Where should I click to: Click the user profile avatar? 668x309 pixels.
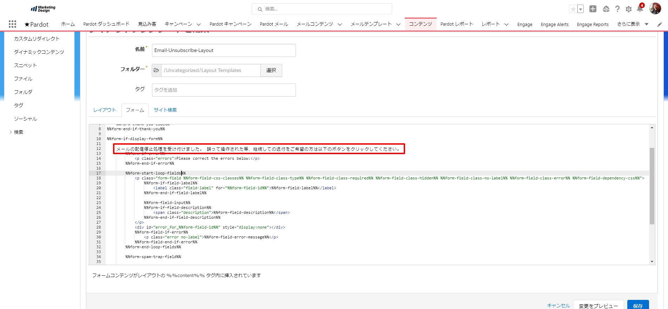point(655,8)
